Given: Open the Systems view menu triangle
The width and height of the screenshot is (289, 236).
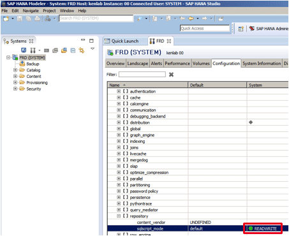Looking at the screenshot, I should click(x=93, y=48).
